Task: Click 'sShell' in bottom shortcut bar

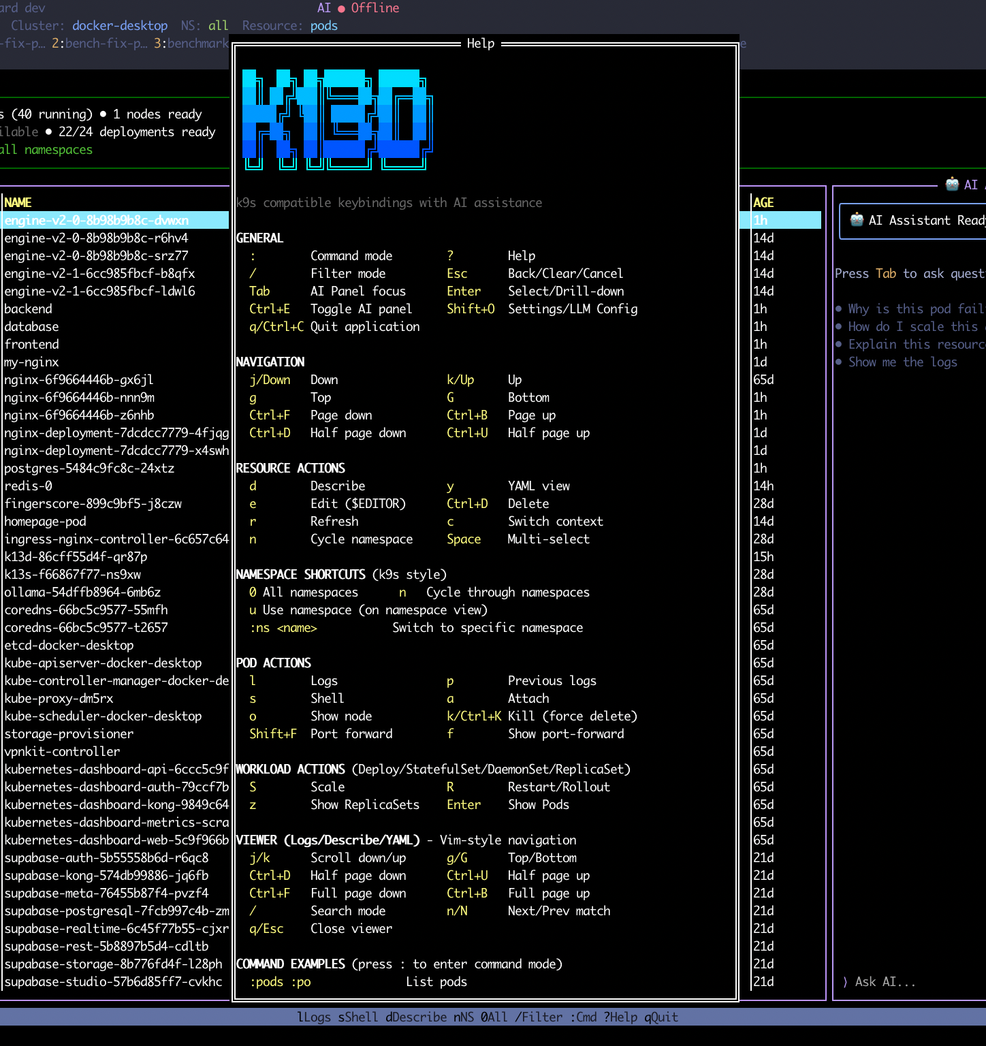Action: pos(357,1017)
